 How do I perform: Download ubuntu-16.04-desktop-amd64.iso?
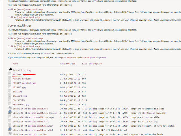(30, 109)
